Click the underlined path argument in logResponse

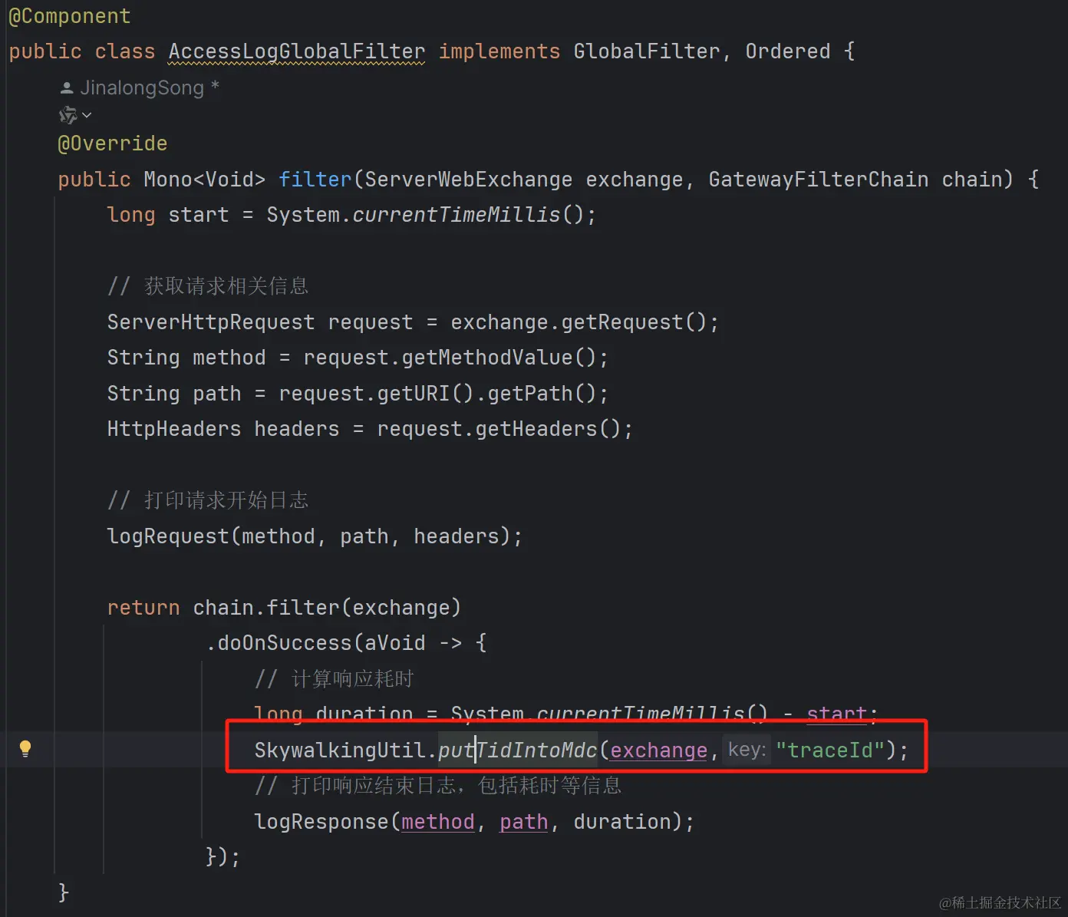pos(522,821)
